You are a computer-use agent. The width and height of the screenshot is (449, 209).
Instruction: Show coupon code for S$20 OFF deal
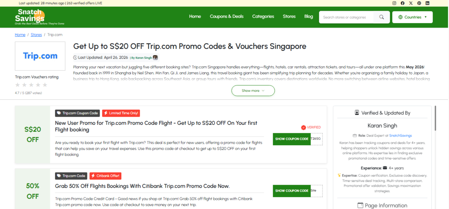click(292, 139)
